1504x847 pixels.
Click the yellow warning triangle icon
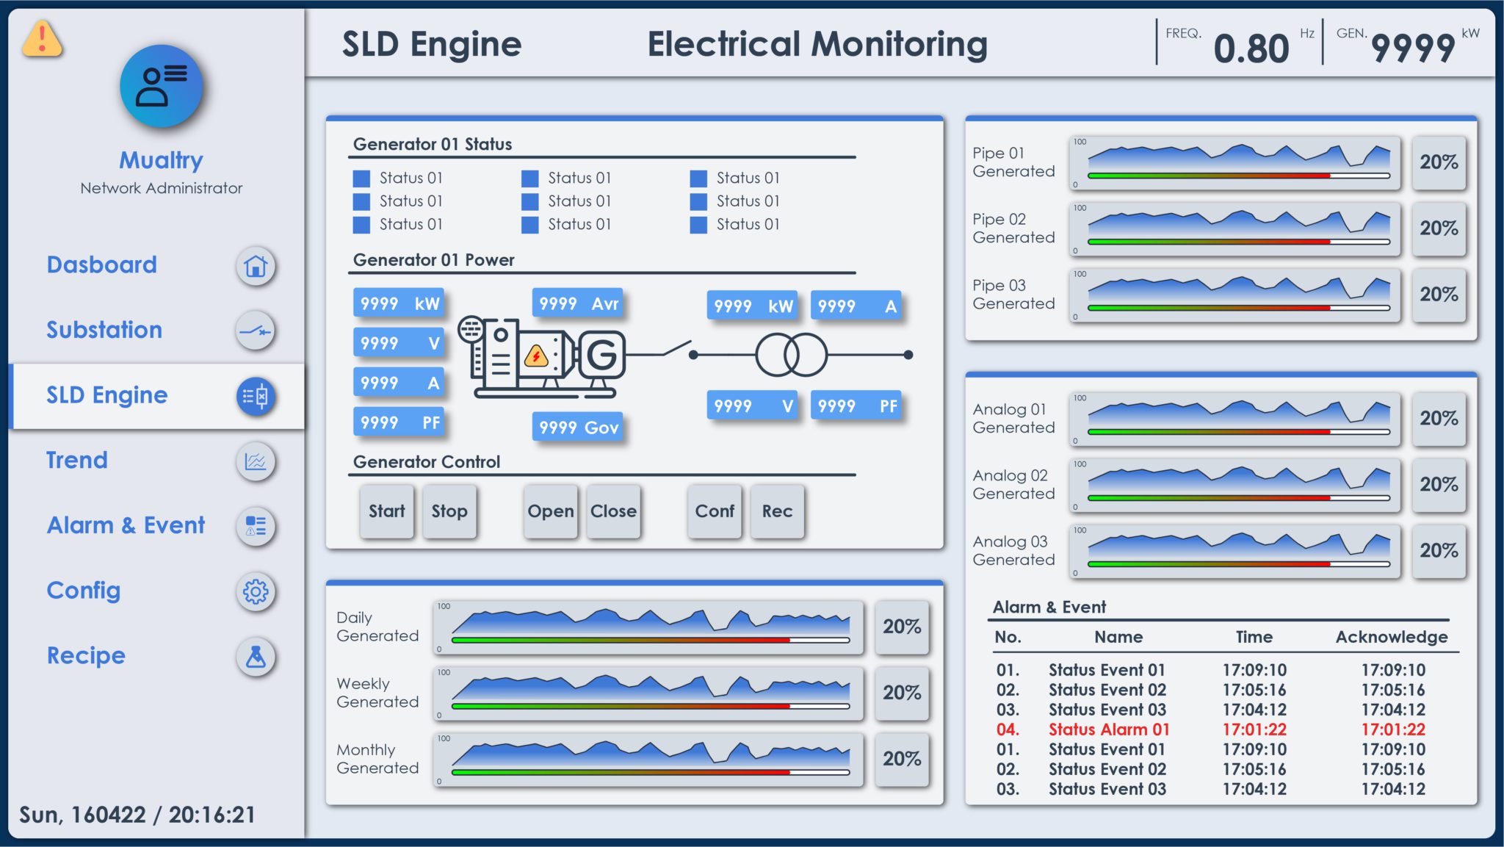(43, 38)
